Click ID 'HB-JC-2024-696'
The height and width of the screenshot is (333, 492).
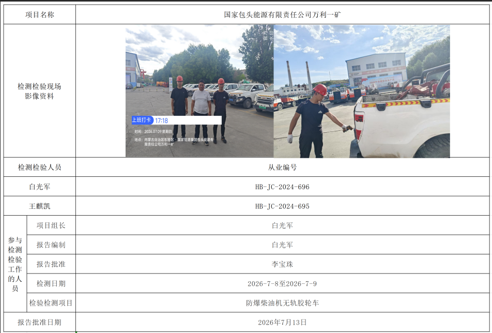click(282, 187)
